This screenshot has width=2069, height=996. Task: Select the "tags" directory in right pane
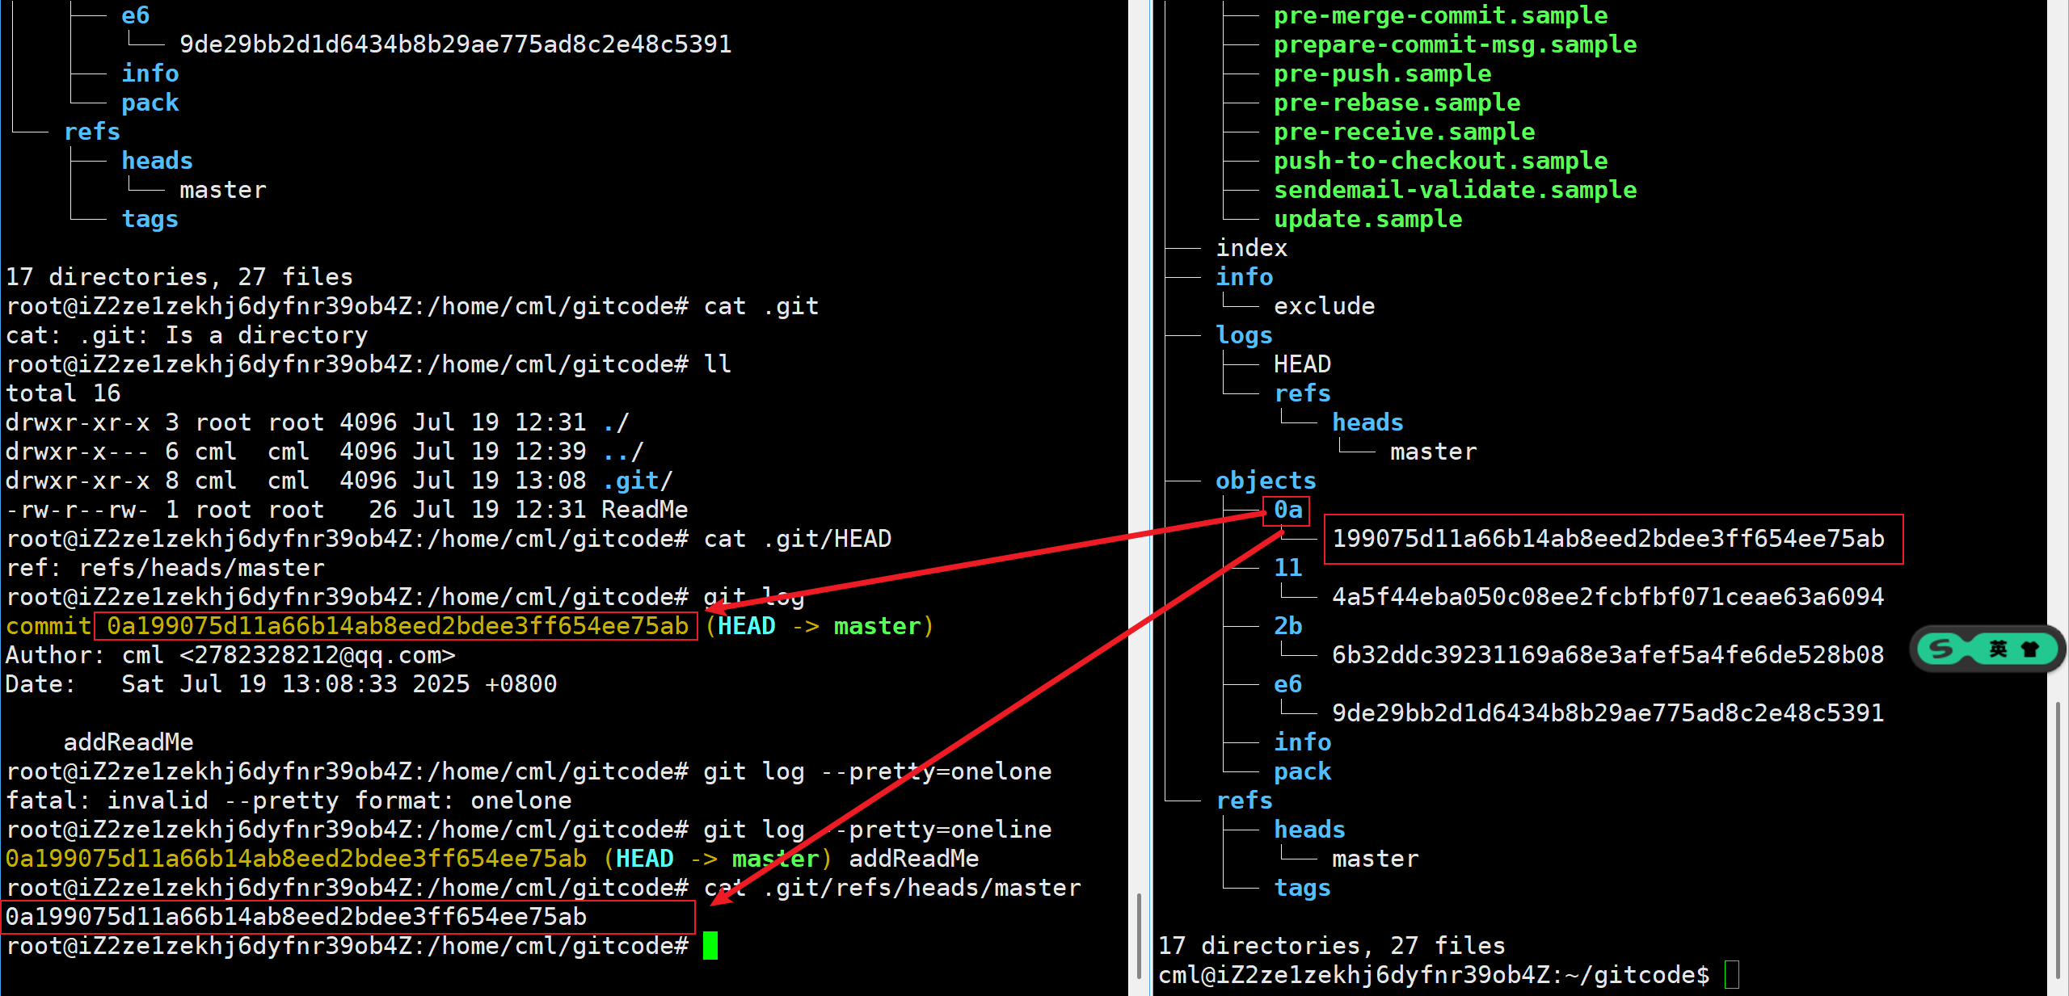[x=1302, y=888]
